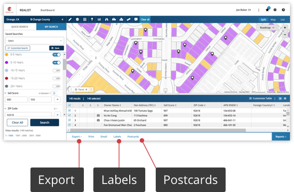Save the current search
Viewport: 294px width, 192px height.
56,48
